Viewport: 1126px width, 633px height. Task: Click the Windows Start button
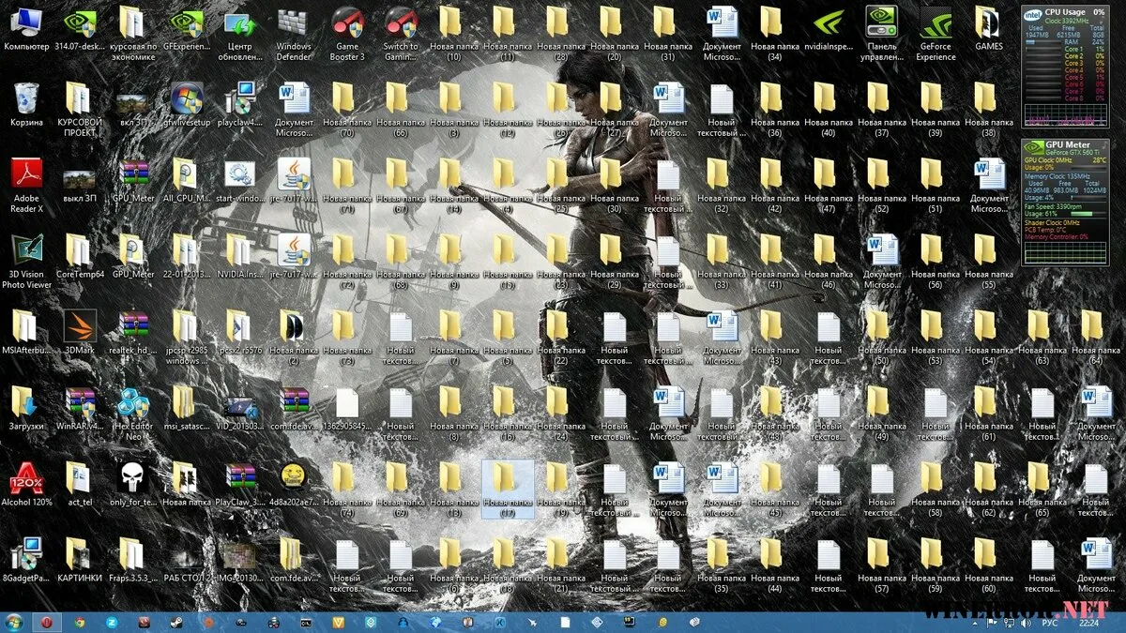pos(14,622)
